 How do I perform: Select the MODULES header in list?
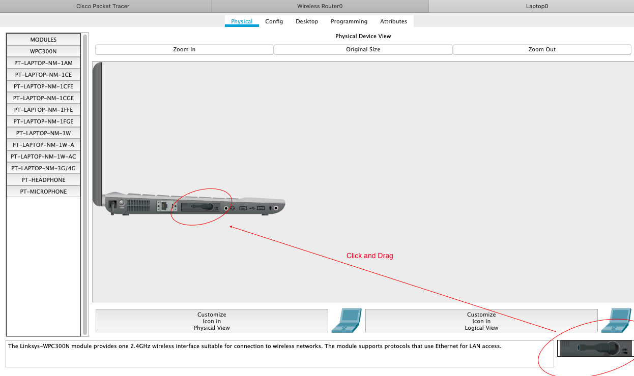43,40
